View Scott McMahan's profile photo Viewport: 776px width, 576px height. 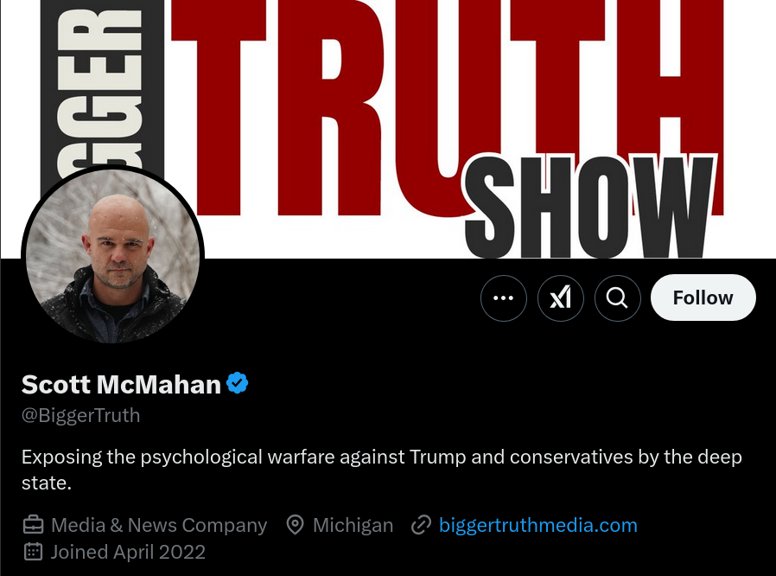pyautogui.click(x=113, y=255)
